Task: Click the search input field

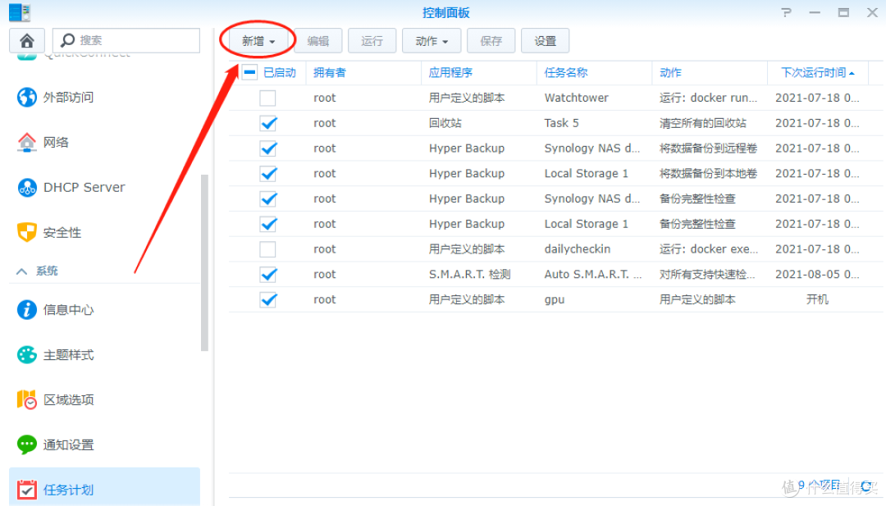Action: (126, 41)
